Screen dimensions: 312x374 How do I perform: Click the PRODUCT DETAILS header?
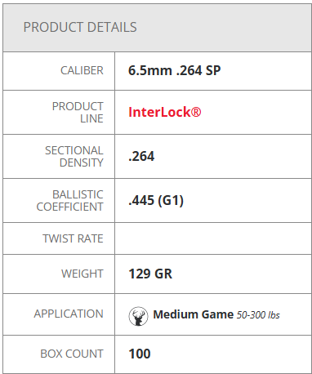point(80,27)
